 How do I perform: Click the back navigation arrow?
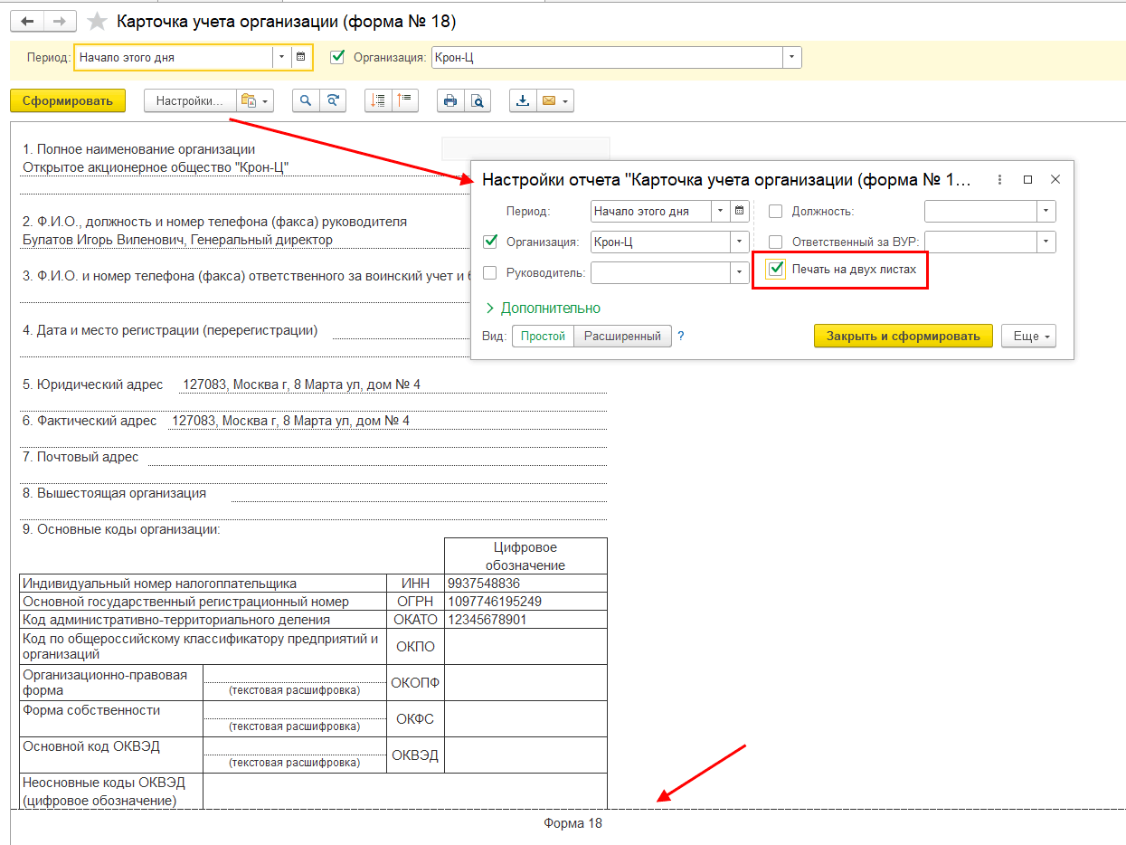(x=26, y=21)
